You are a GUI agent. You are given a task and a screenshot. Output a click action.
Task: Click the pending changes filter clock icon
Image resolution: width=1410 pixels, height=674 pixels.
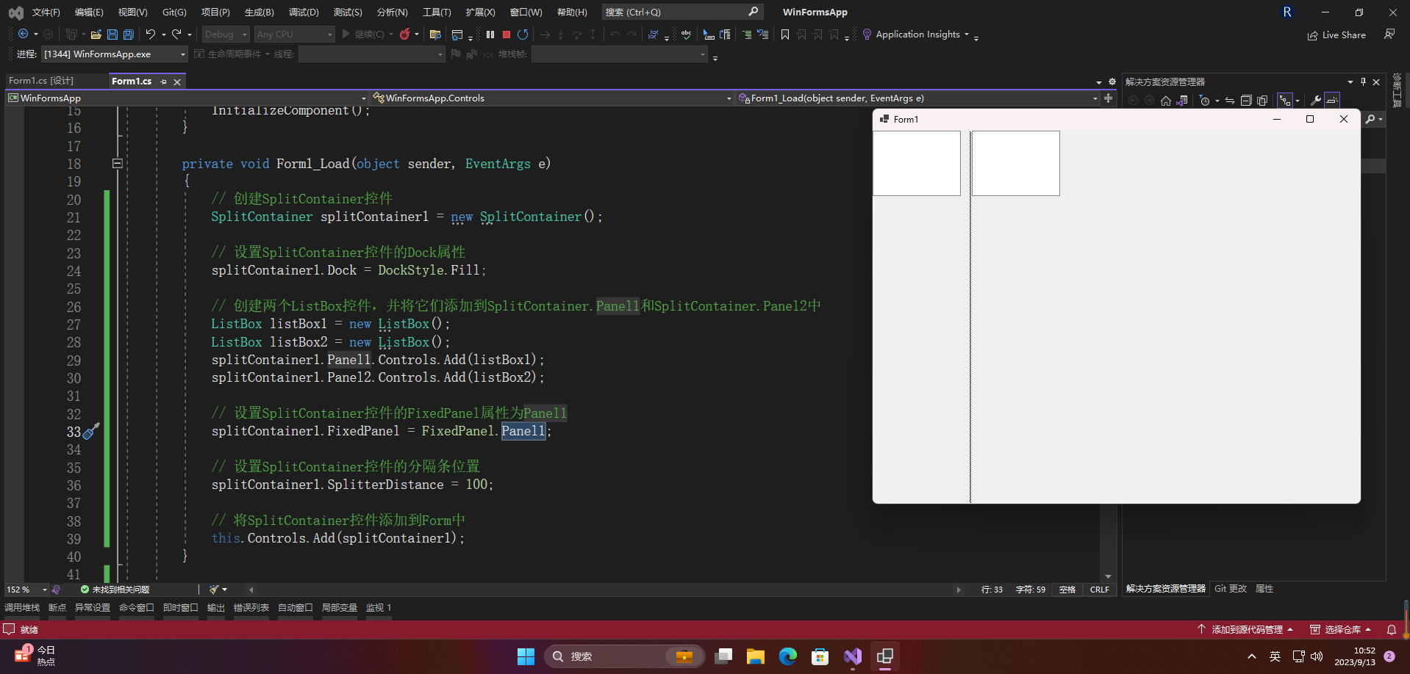pos(1204,101)
